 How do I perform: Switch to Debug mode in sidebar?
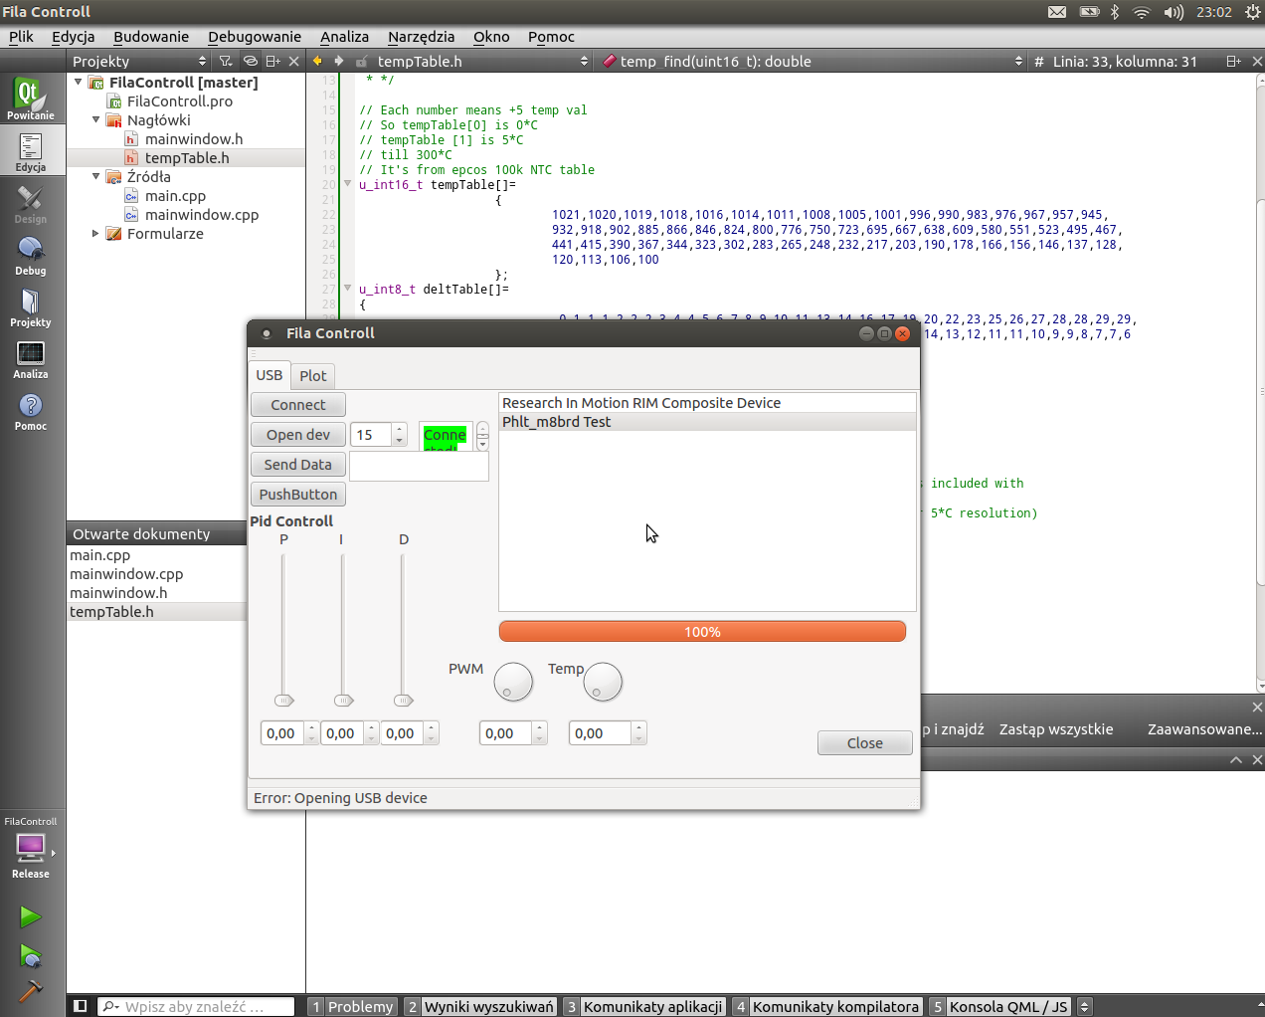(x=31, y=255)
